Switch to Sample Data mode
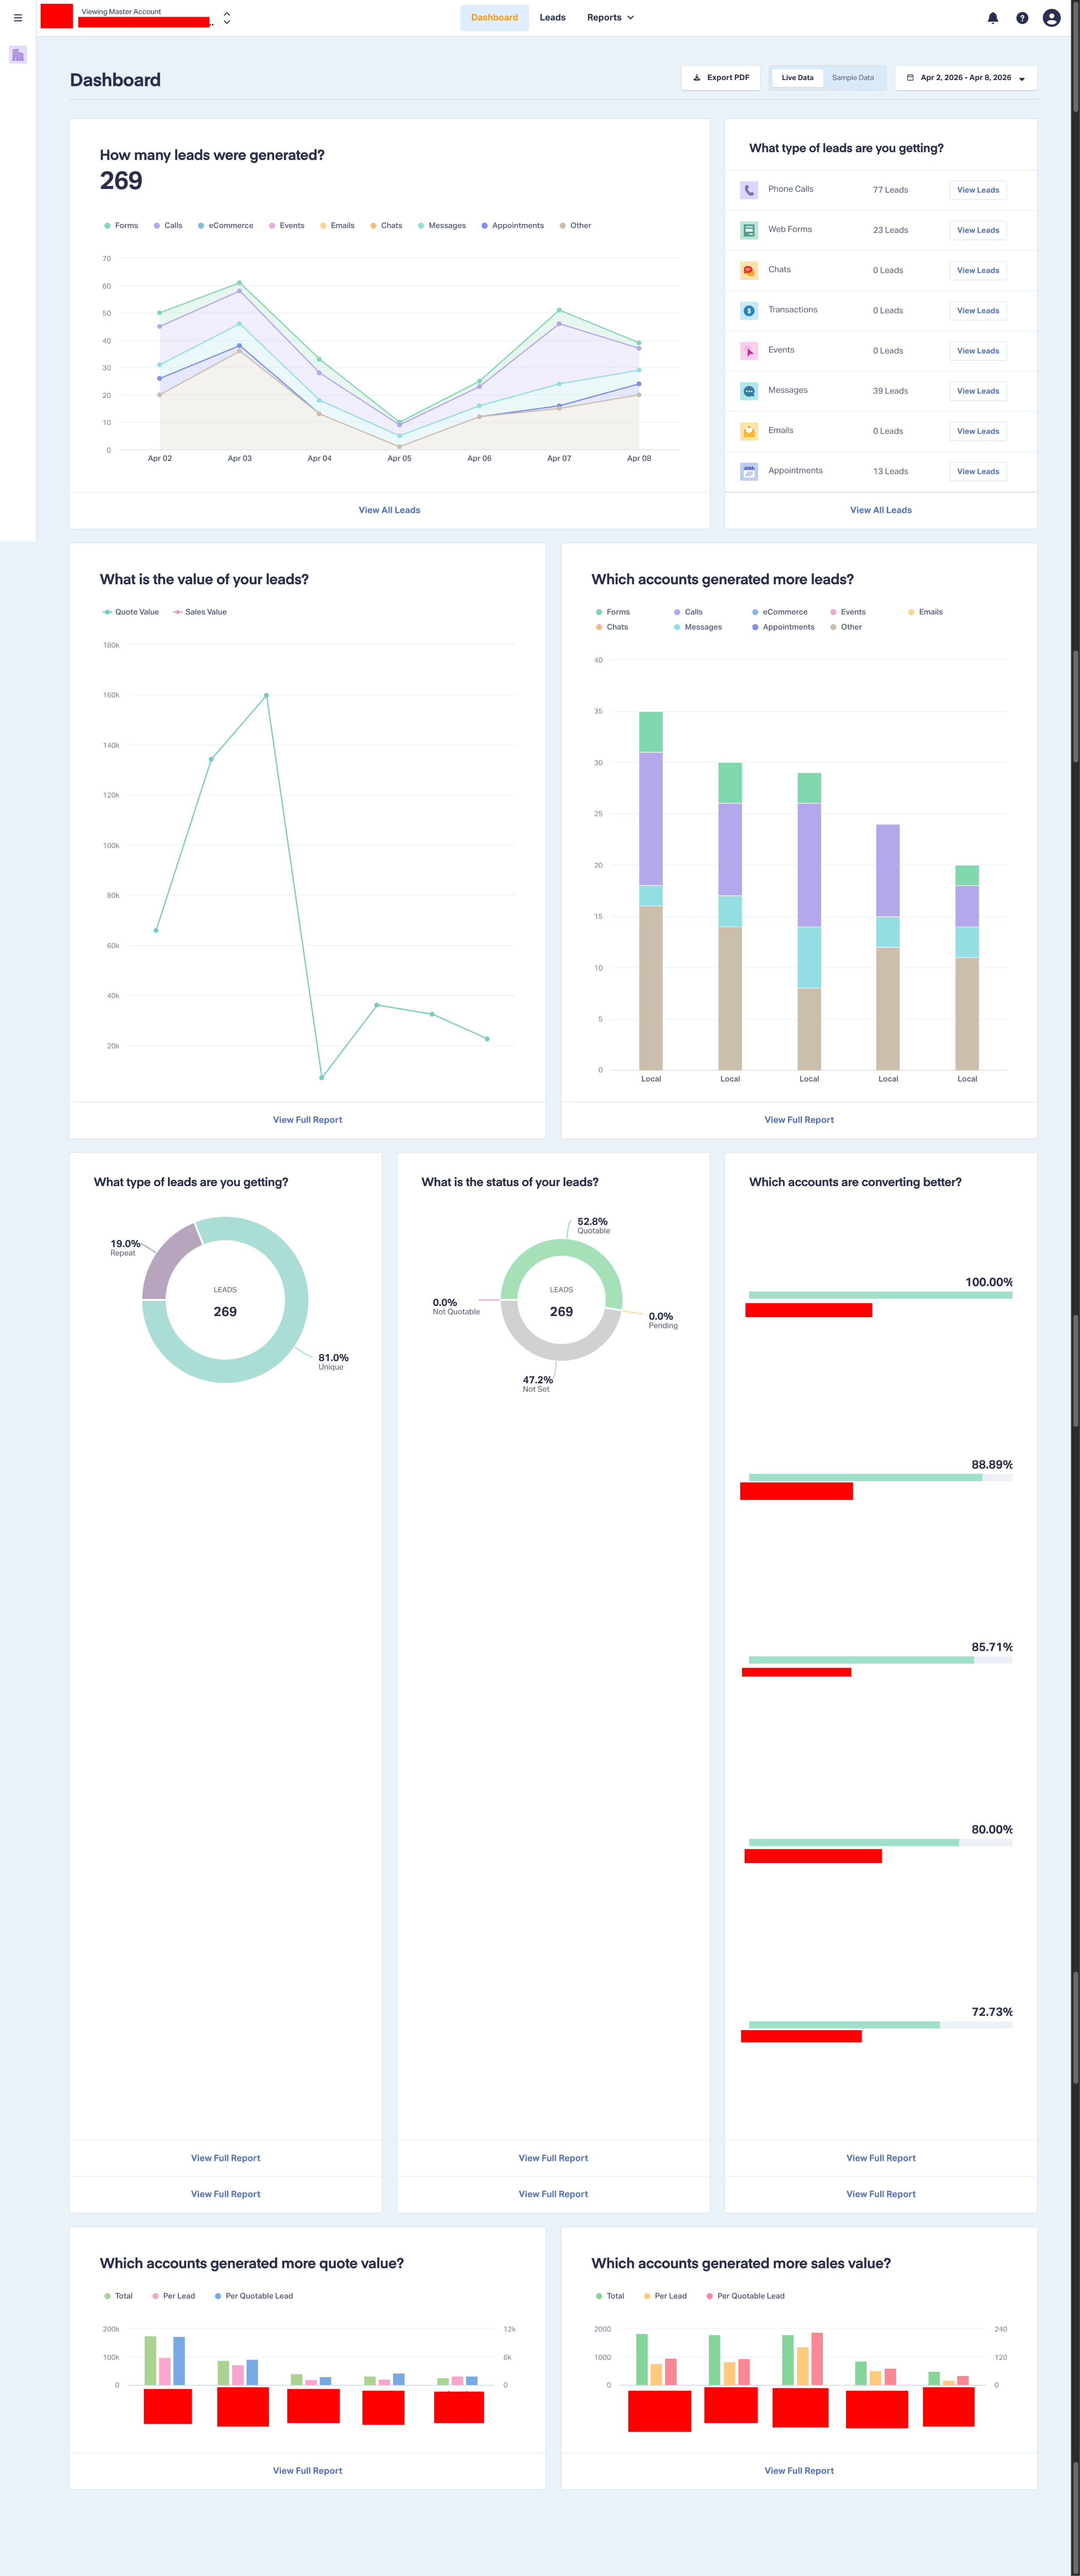Screen dimensions: 1080x2576 click(x=852, y=78)
